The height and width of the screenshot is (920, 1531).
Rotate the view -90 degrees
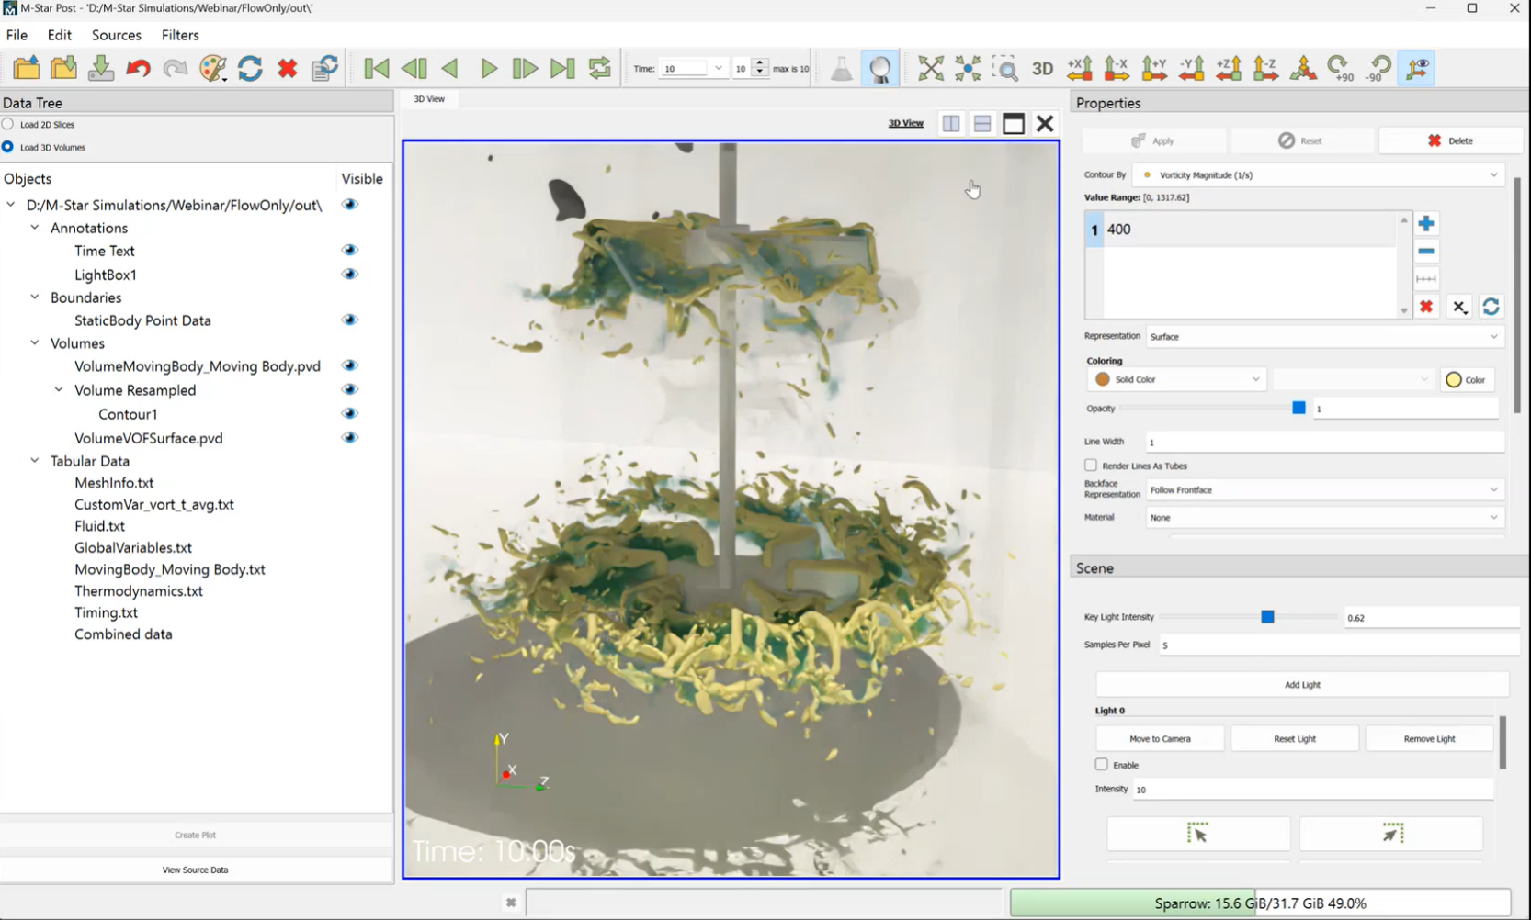pos(1378,68)
